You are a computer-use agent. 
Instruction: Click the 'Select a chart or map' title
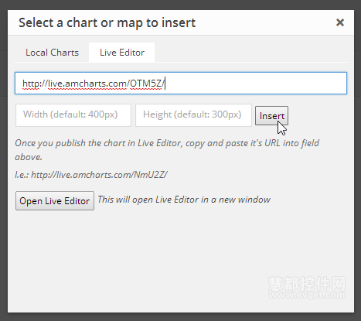pyautogui.click(x=107, y=22)
